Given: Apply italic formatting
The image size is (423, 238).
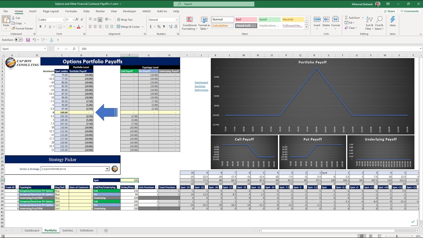Looking at the screenshot, I should [x=45, y=27].
